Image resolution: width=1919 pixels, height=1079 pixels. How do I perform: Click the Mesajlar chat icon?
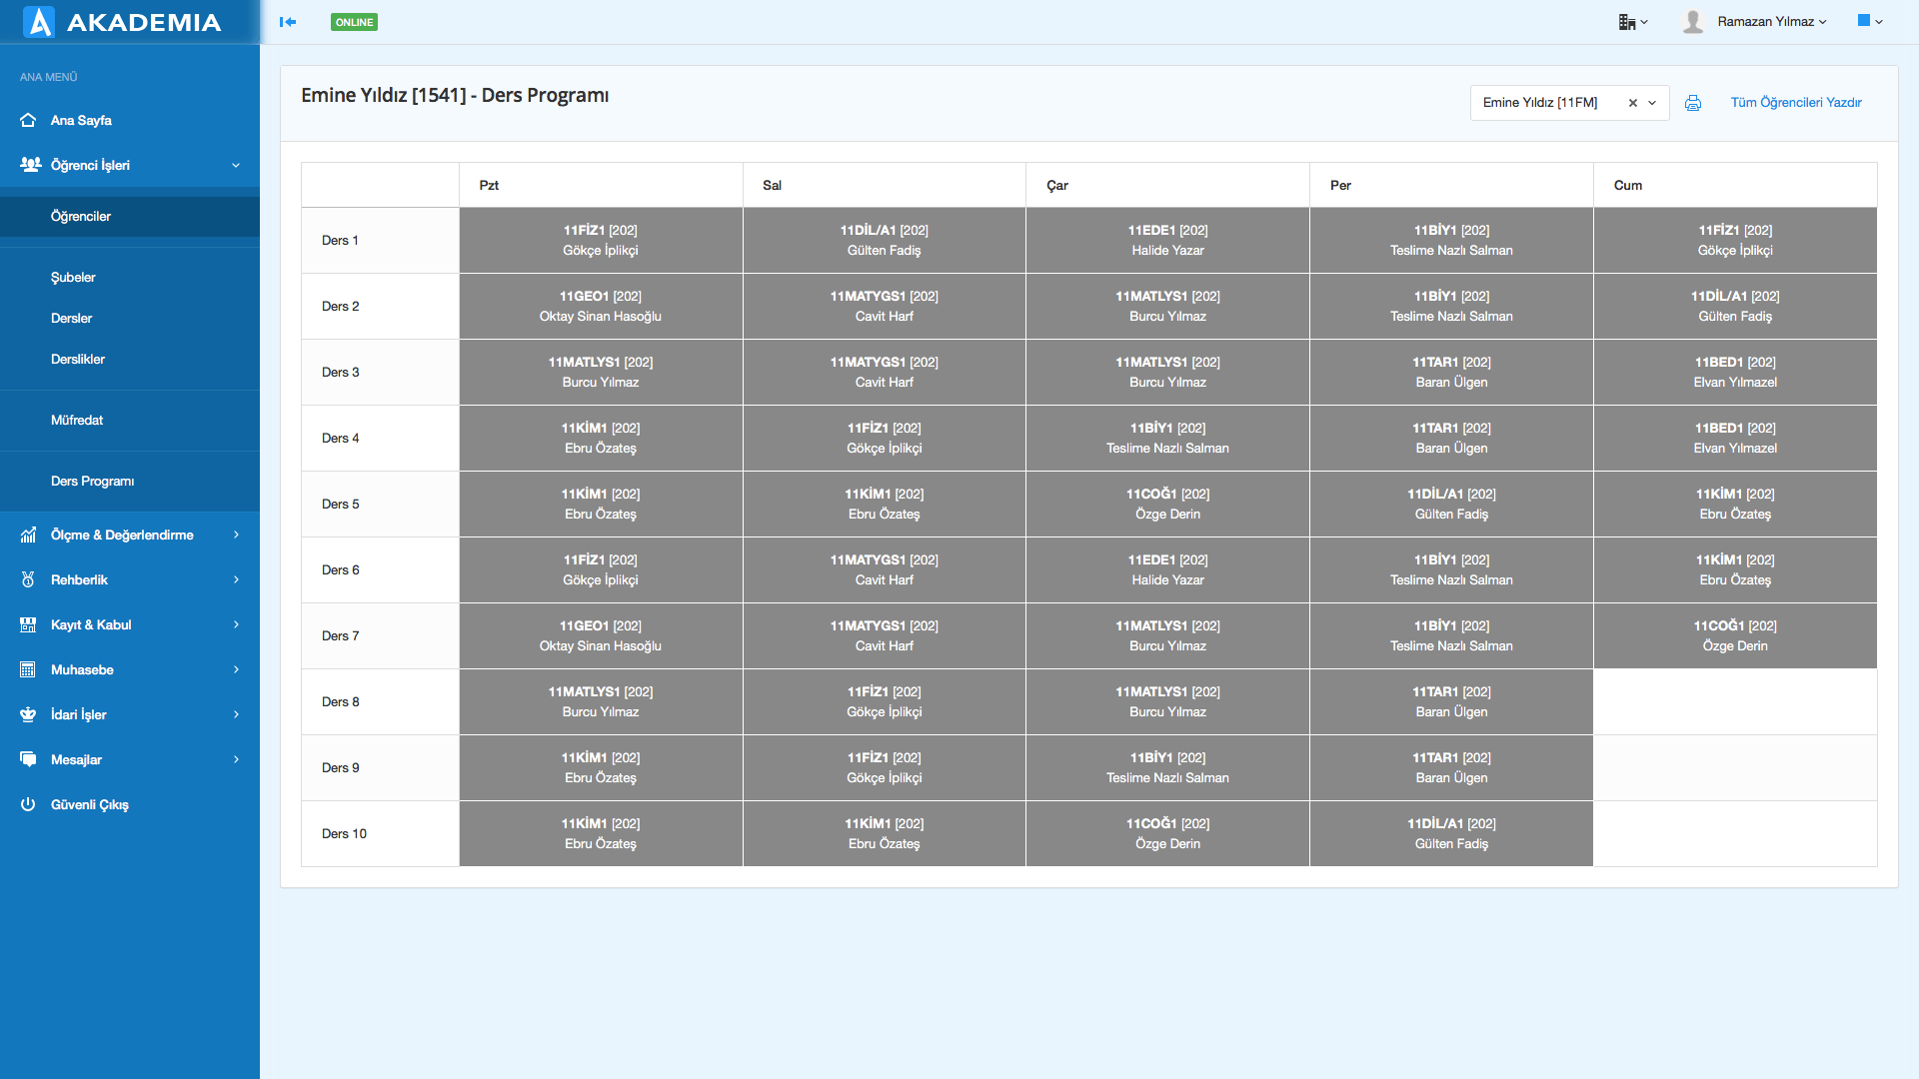tap(28, 759)
